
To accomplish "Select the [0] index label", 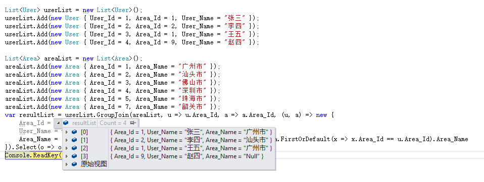I will click(84, 132).
